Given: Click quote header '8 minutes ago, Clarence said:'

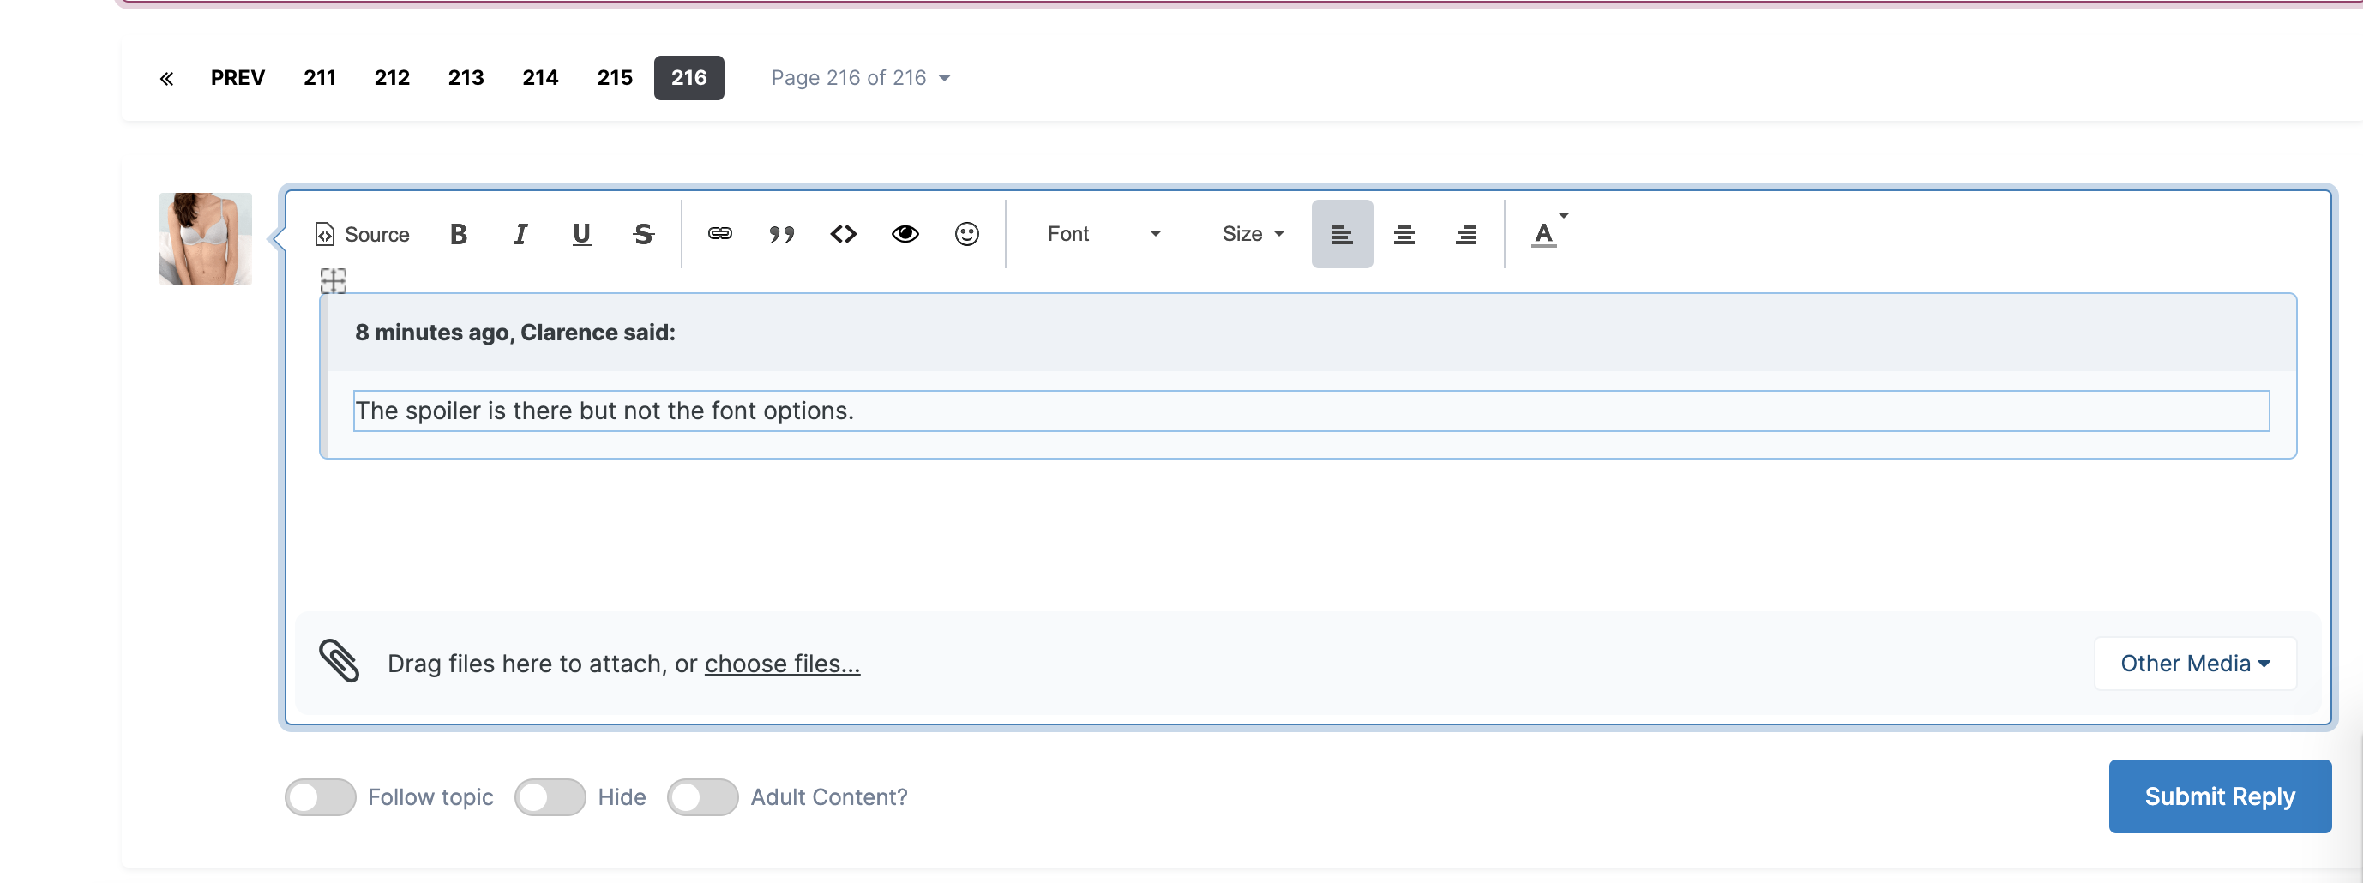Looking at the screenshot, I should coord(514,333).
